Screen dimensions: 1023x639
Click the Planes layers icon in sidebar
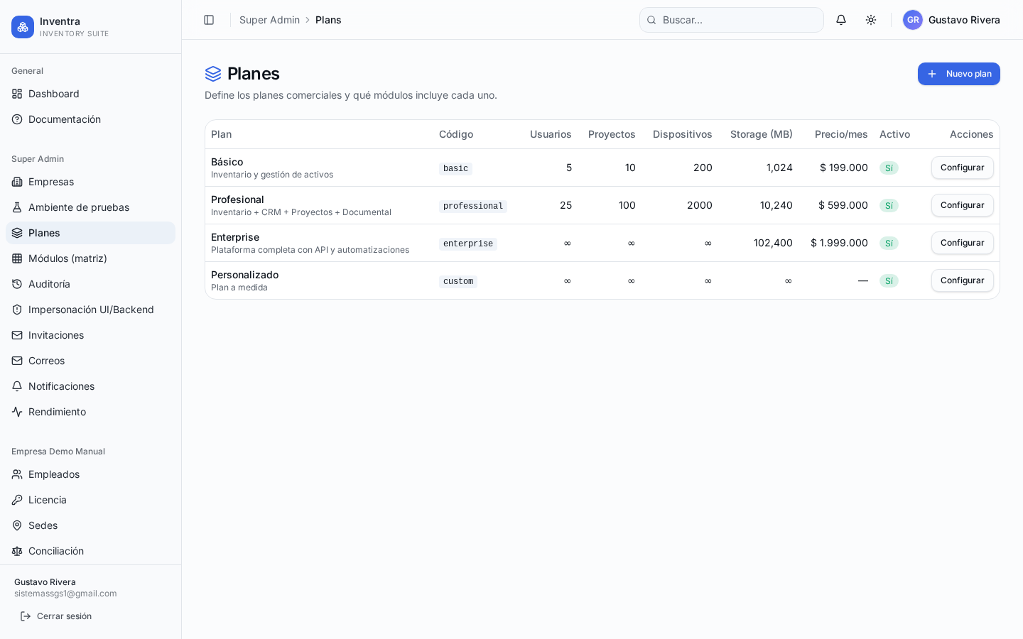tap(17, 233)
